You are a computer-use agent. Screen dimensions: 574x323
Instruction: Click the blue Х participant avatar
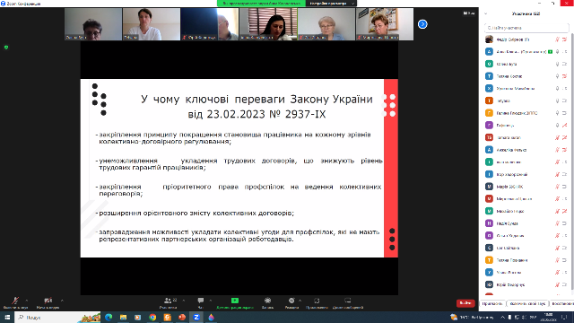(489, 88)
